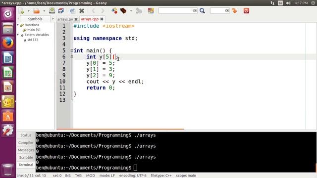Click the 'y[1] = 3;' line

(x=101, y=69)
